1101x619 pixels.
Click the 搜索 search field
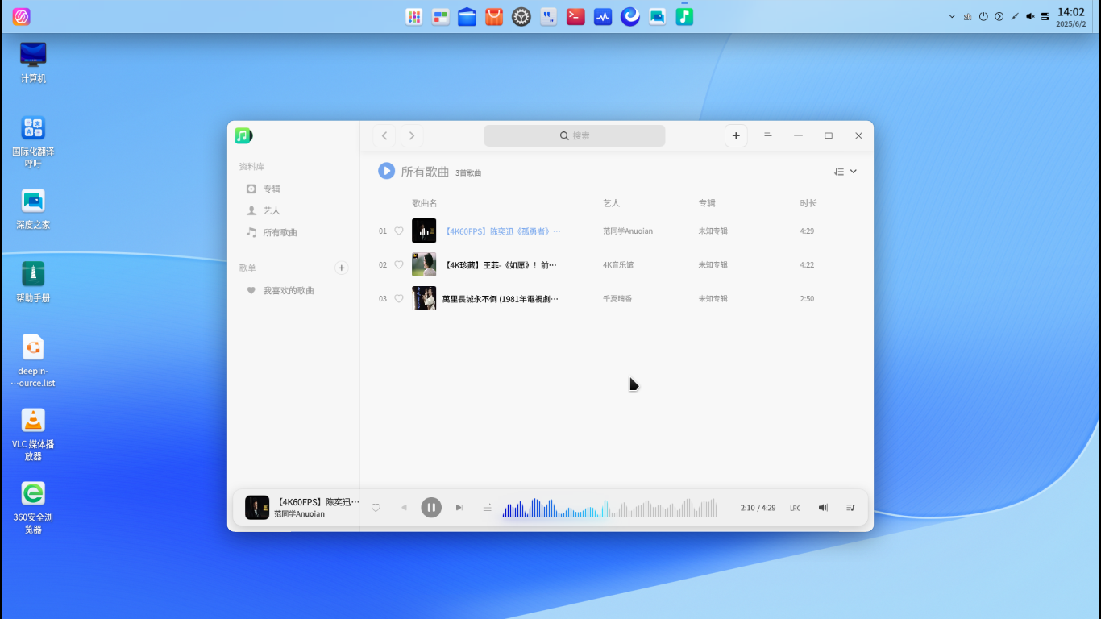pyautogui.click(x=575, y=136)
